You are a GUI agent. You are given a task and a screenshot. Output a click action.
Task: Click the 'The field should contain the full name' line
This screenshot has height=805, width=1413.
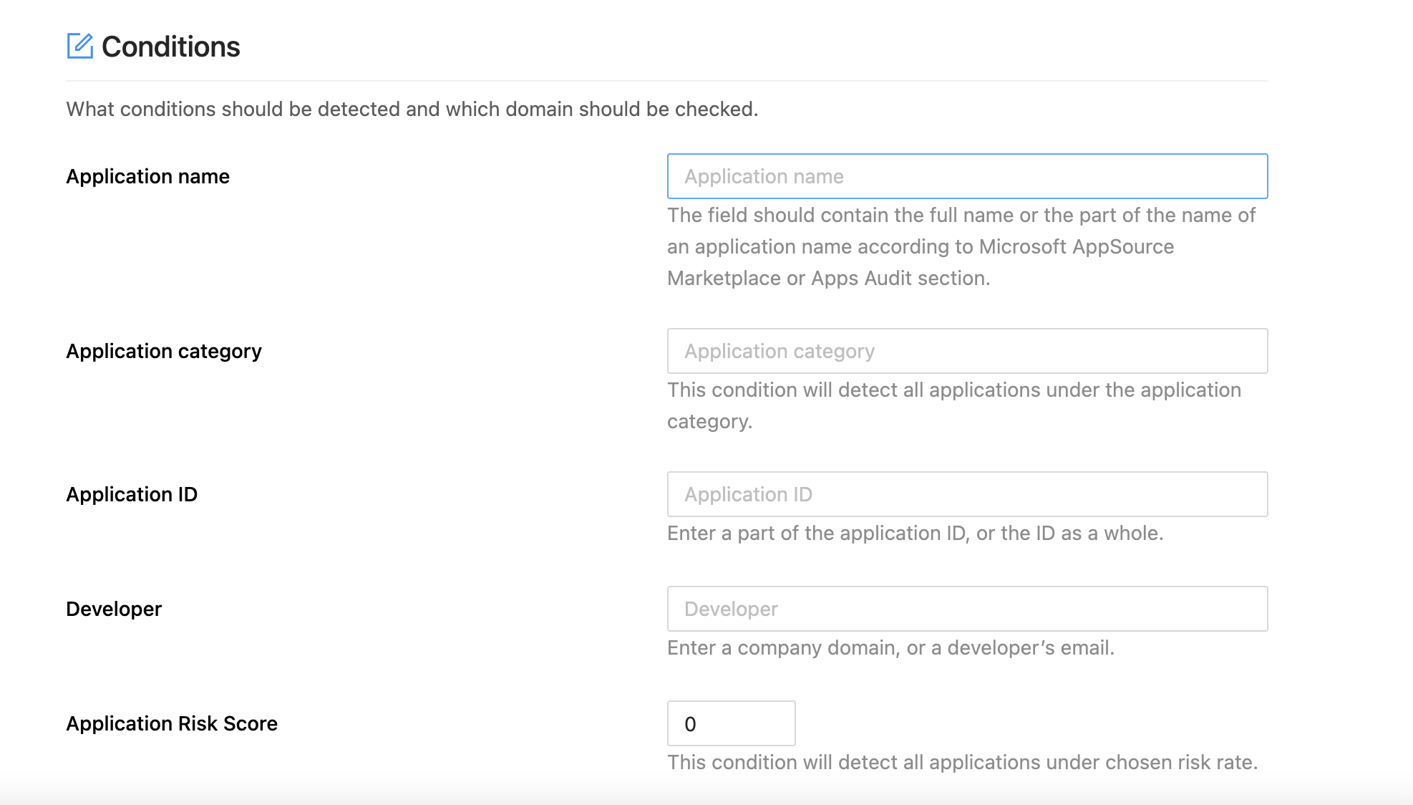click(961, 216)
